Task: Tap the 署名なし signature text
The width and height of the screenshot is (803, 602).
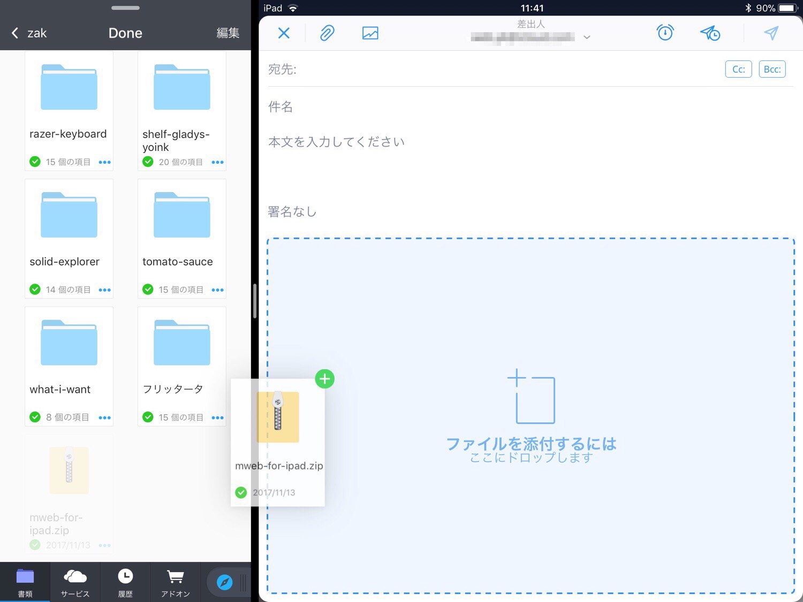Action: pyautogui.click(x=292, y=212)
